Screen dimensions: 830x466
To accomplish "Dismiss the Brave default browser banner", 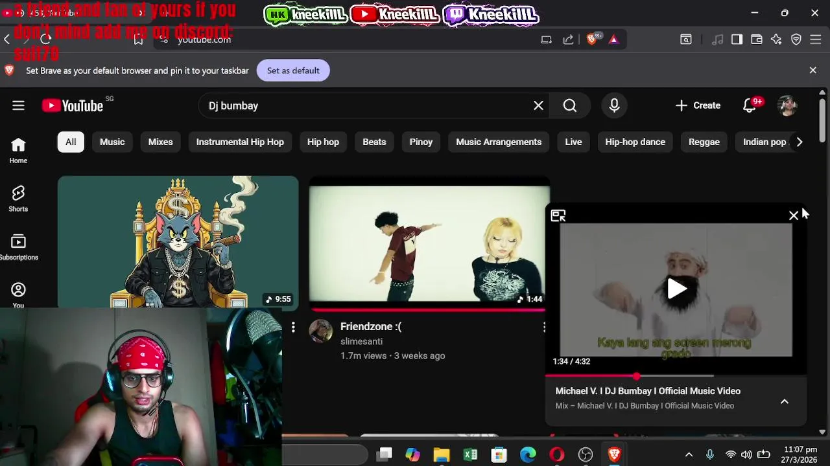I will tap(812, 71).
